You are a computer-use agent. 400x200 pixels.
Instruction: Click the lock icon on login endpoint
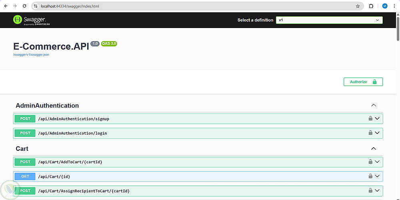(x=370, y=133)
